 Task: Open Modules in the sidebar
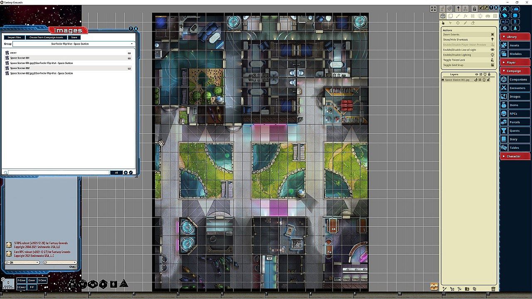515,54
